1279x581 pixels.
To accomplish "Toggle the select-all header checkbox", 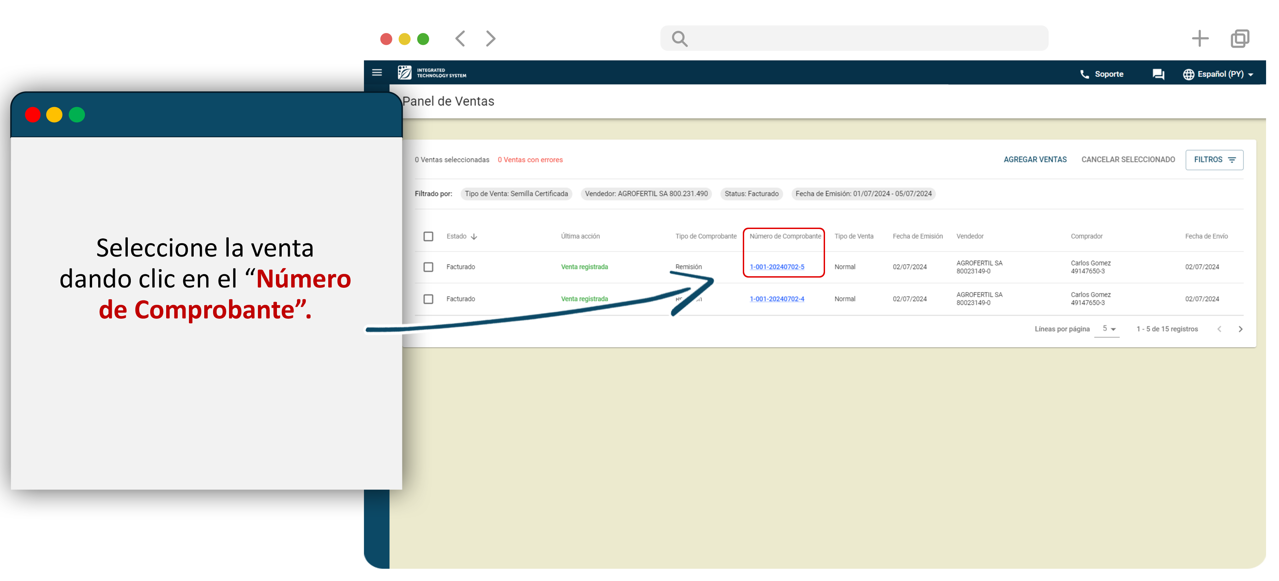I will point(428,236).
